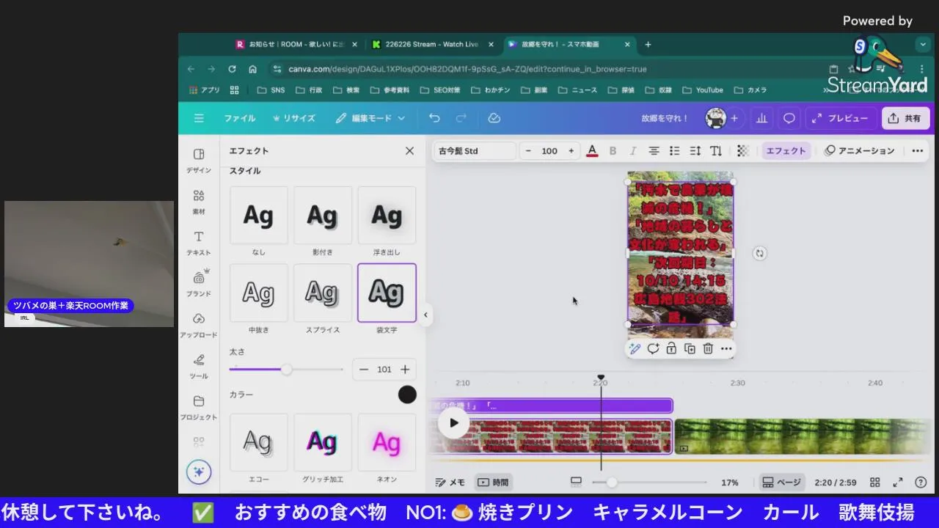
Task: Select the ネオン effect style
Action: (x=387, y=442)
